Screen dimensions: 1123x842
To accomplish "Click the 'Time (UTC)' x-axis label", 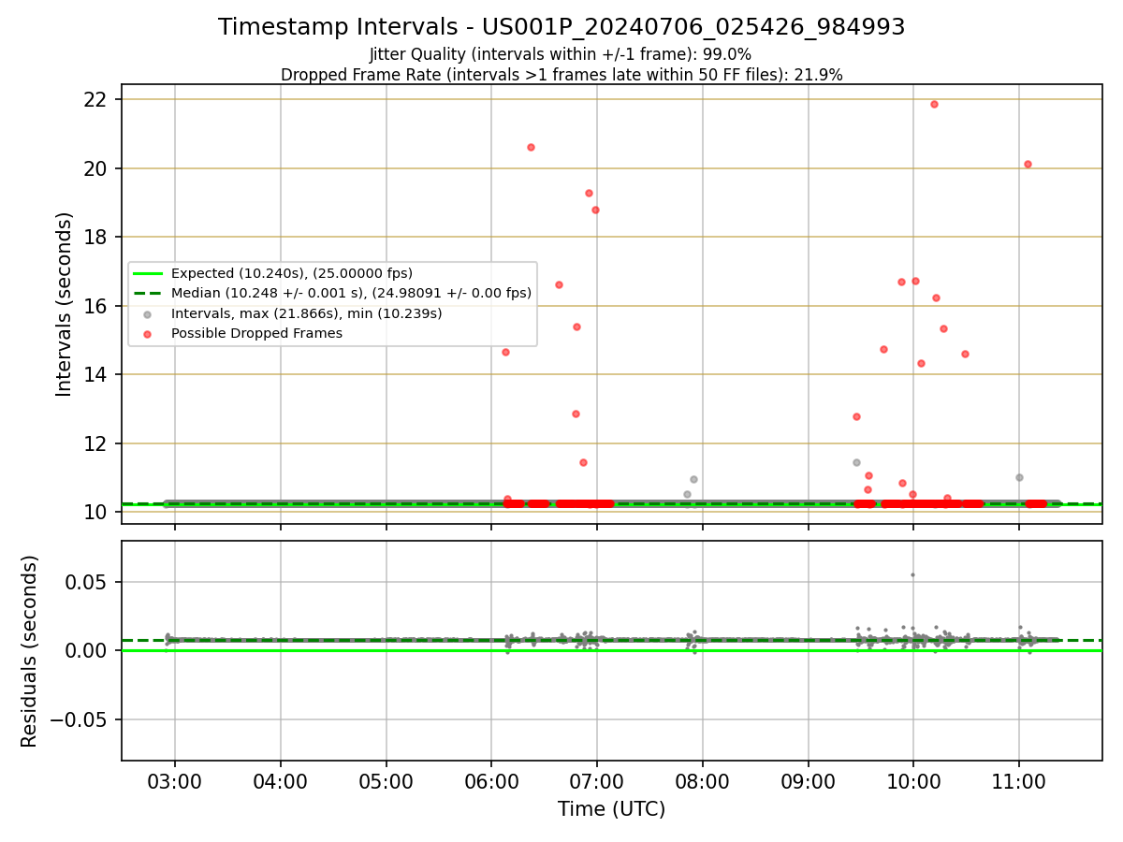I will [611, 809].
